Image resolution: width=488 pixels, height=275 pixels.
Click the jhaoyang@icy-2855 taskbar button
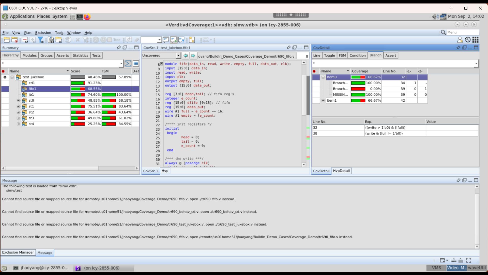pyautogui.click(x=41, y=268)
